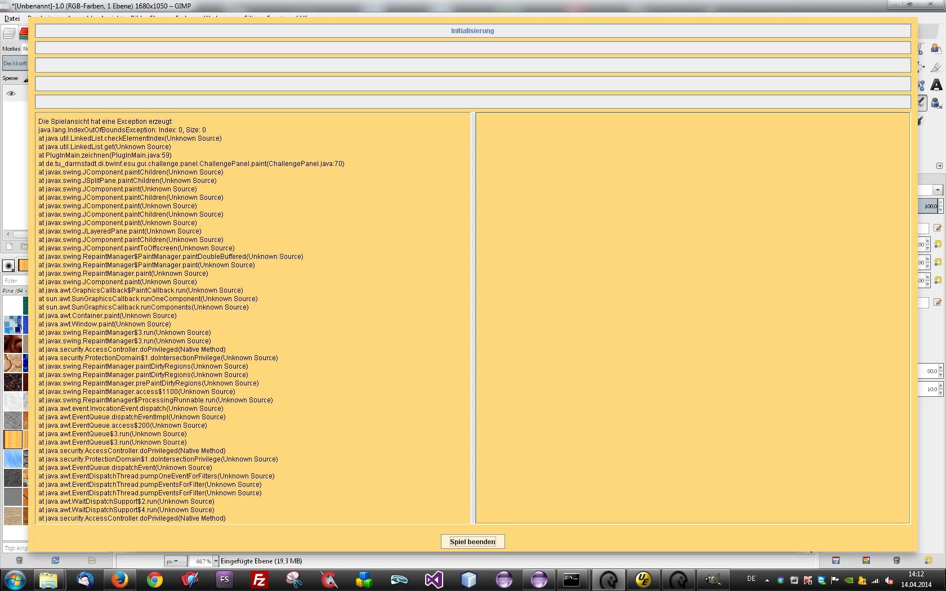The height and width of the screenshot is (591, 946).
Task: Open the GIMP tool options mode dropdown
Action: [x=937, y=190]
